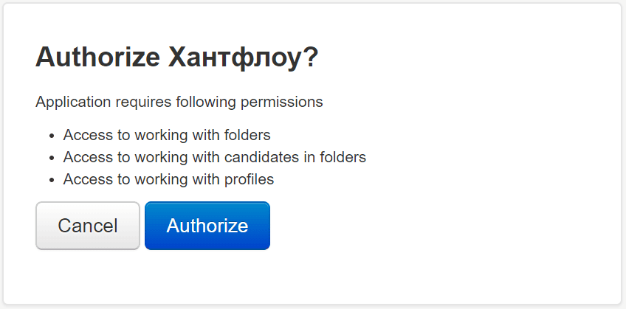Click the "Authorize Хантфлоу?" dialog heading

point(176,58)
